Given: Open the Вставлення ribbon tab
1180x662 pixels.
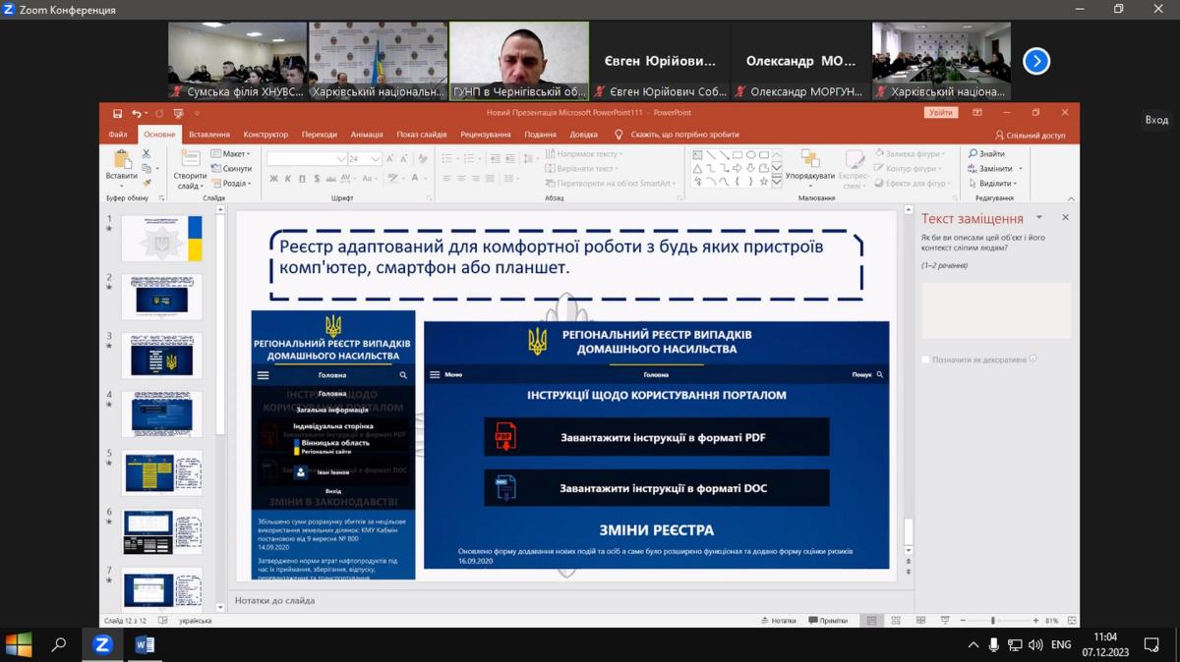Looking at the screenshot, I should point(209,135).
